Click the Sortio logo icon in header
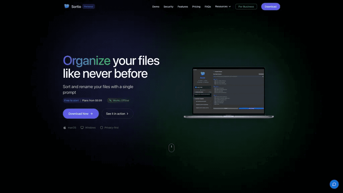Screen dimensions: 343x193 tap(67, 6)
